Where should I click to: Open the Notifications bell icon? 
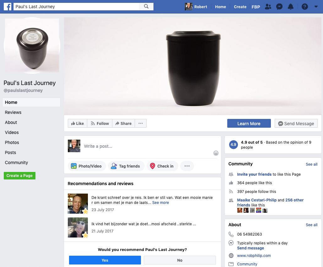coord(291,7)
